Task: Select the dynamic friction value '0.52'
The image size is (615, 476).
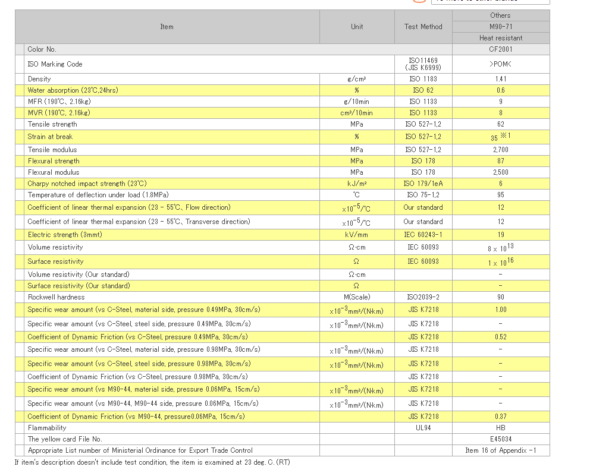Action: [x=501, y=338]
